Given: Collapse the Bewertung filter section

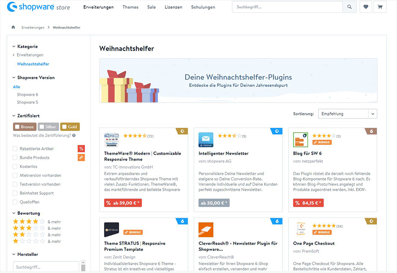Looking at the screenshot, I should pos(14,213).
